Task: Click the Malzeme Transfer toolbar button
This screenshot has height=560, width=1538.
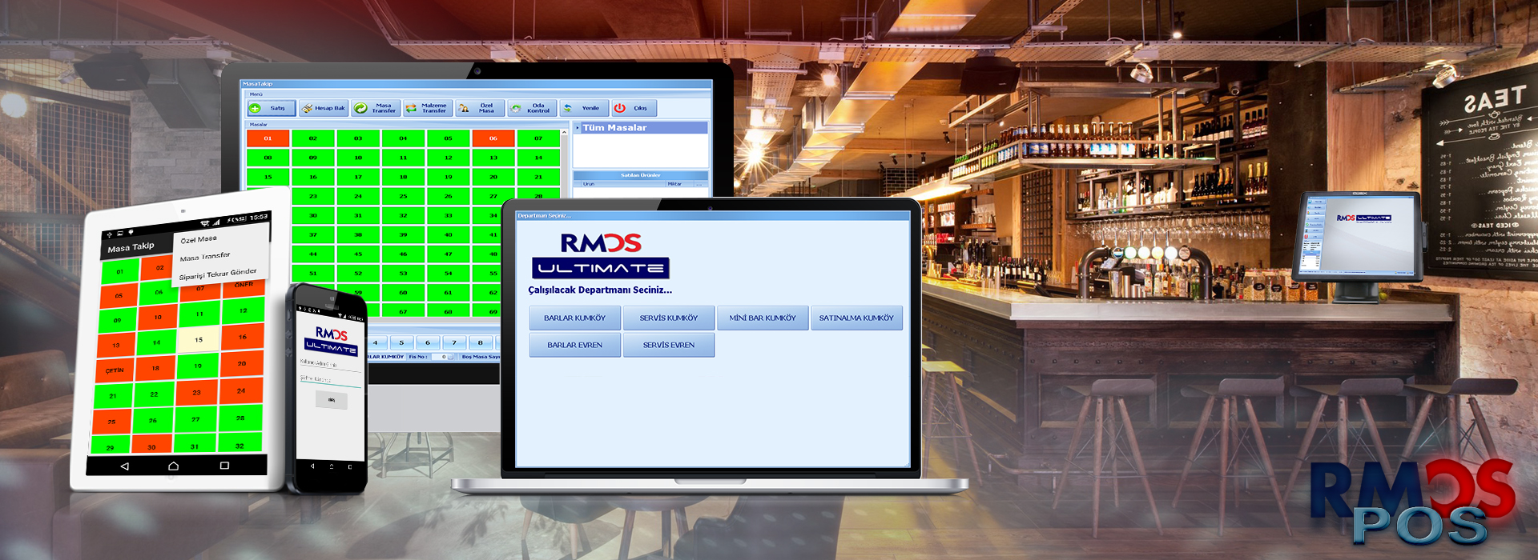Action: [428, 108]
